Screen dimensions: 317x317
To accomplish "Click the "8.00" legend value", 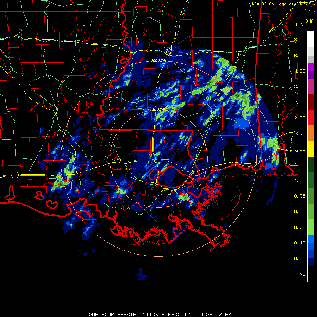I will pos(300,39).
